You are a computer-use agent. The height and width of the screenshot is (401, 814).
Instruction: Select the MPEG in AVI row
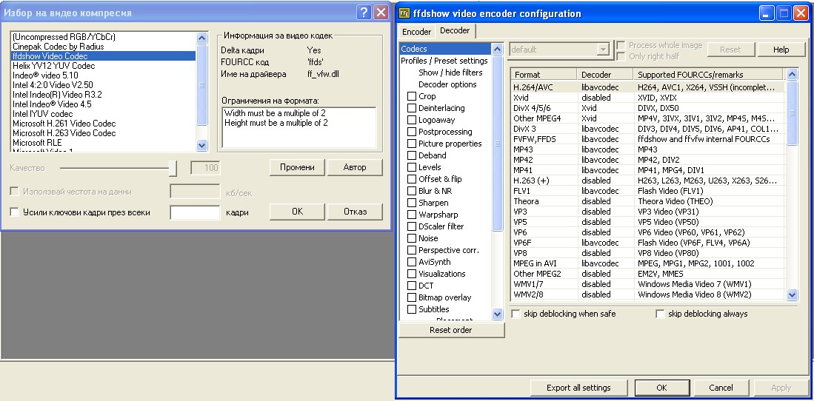(648, 263)
